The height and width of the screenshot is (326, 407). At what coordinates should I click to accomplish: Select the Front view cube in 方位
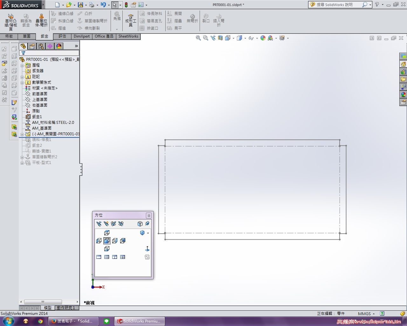coord(107,241)
